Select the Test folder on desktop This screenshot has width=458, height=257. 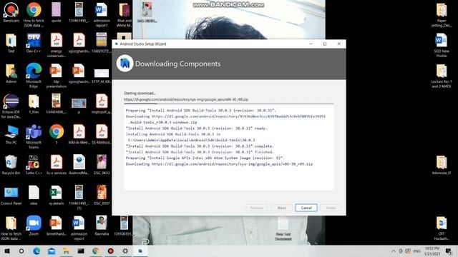[x=11, y=43]
